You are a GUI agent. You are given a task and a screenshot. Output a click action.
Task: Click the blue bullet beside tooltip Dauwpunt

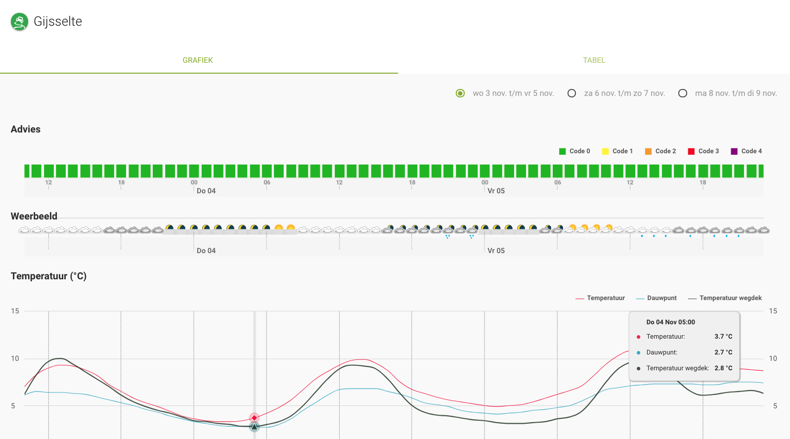coord(639,352)
